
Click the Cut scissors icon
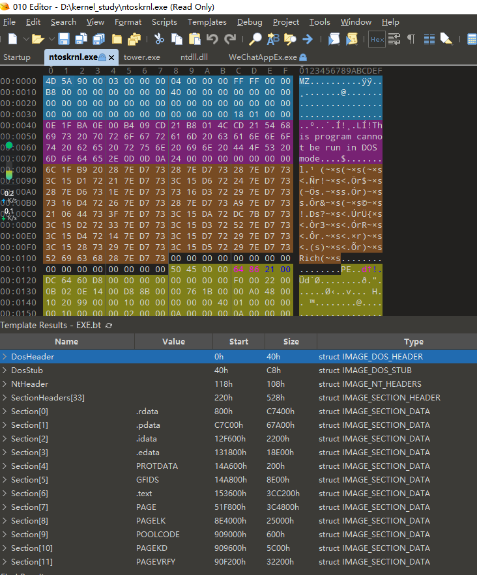click(159, 39)
